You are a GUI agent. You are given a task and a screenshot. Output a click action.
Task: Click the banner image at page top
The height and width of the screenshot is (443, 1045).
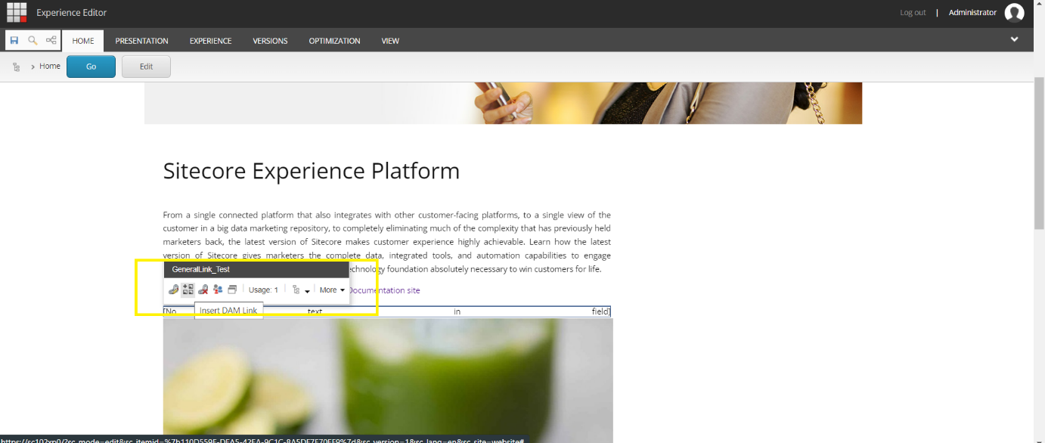coord(503,103)
